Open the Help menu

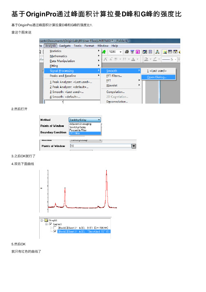pos(114,45)
